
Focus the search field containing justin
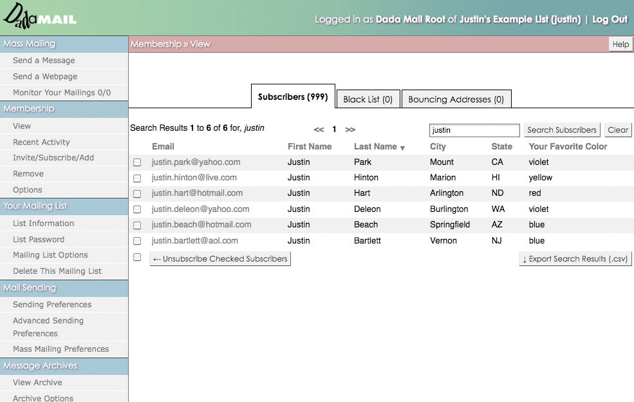pyautogui.click(x=474, y=130)
